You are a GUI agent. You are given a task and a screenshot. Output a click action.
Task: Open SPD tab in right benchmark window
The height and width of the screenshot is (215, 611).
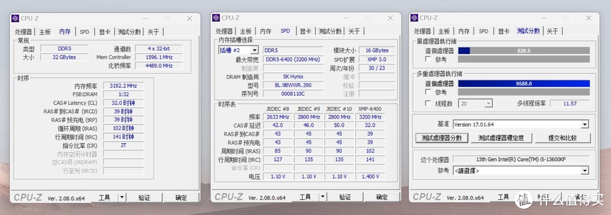tap(484, 32)
